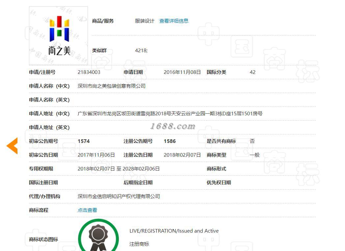Click the 商标状态图标 field label

point(43,240)
